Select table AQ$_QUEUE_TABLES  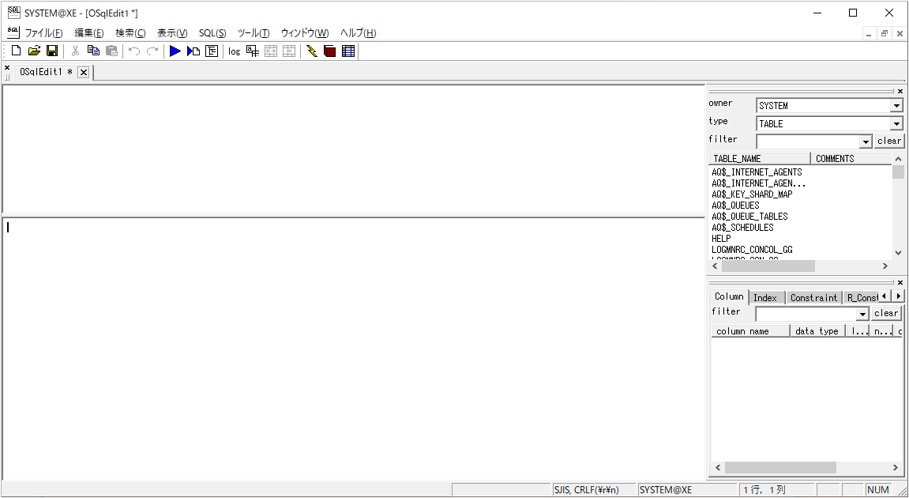tap(749, 217)
